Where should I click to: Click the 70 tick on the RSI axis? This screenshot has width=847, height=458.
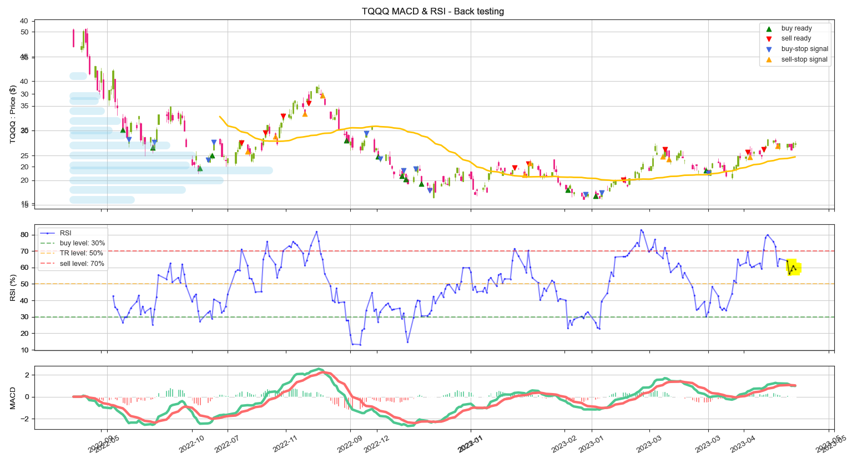(x=24, y=251)
